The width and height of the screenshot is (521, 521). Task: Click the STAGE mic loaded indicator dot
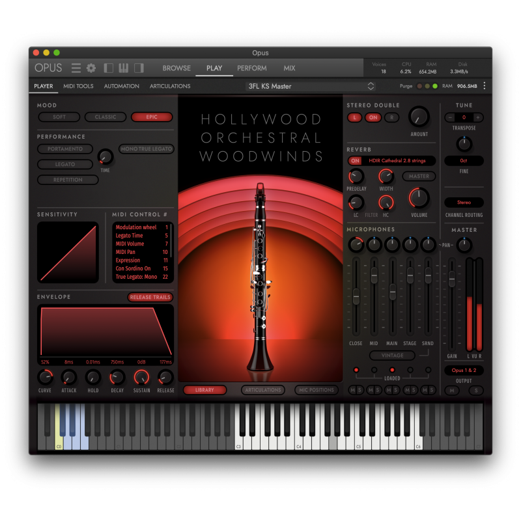tap(410, 370)
